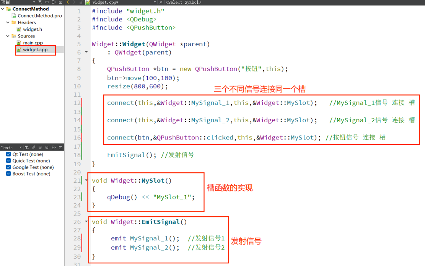Fold the Widget constructor at line 6

[86, 52]
